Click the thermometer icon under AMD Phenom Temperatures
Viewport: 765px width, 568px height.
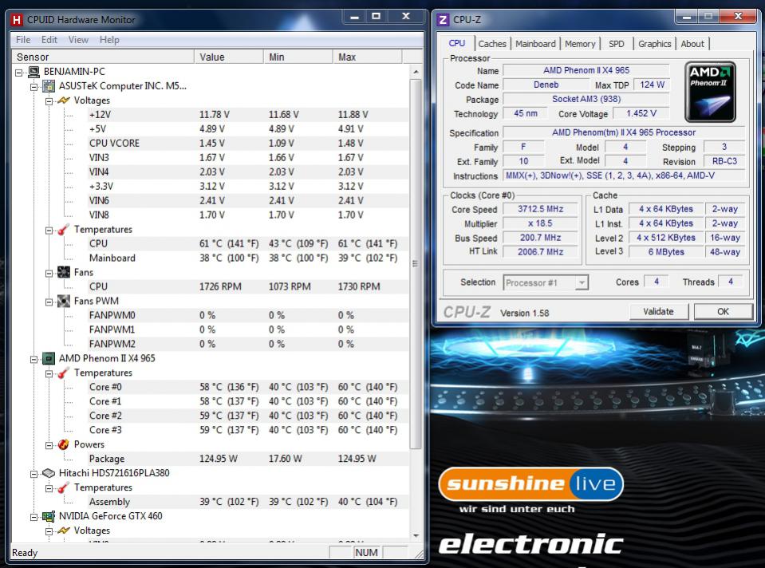(64, 373)
